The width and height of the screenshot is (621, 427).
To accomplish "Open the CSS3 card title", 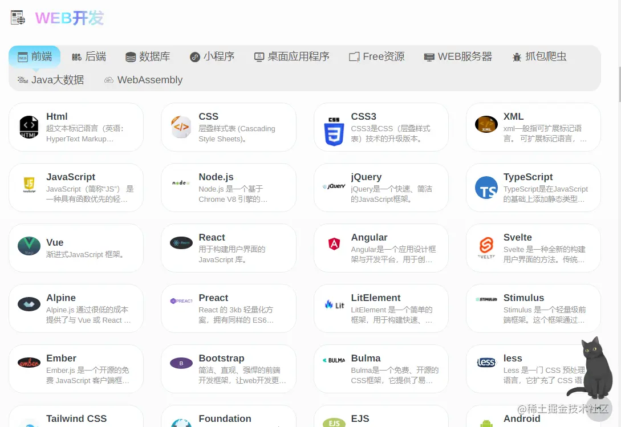I will 364,116.
